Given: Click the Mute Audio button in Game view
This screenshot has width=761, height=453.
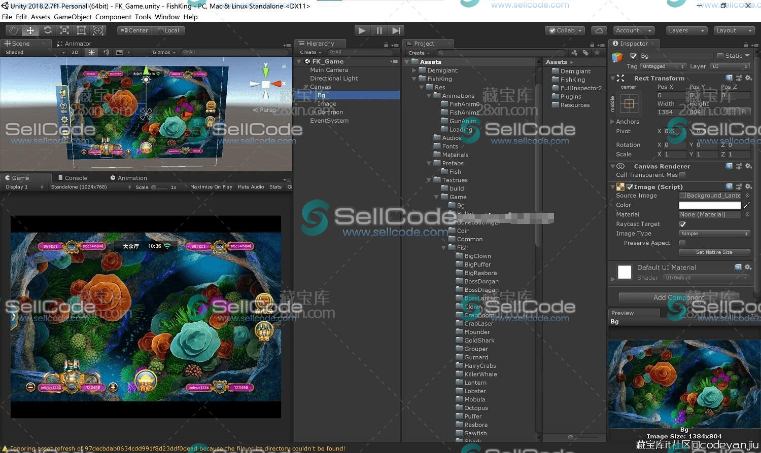Looking at the screenshot, I should coord(251,186).
